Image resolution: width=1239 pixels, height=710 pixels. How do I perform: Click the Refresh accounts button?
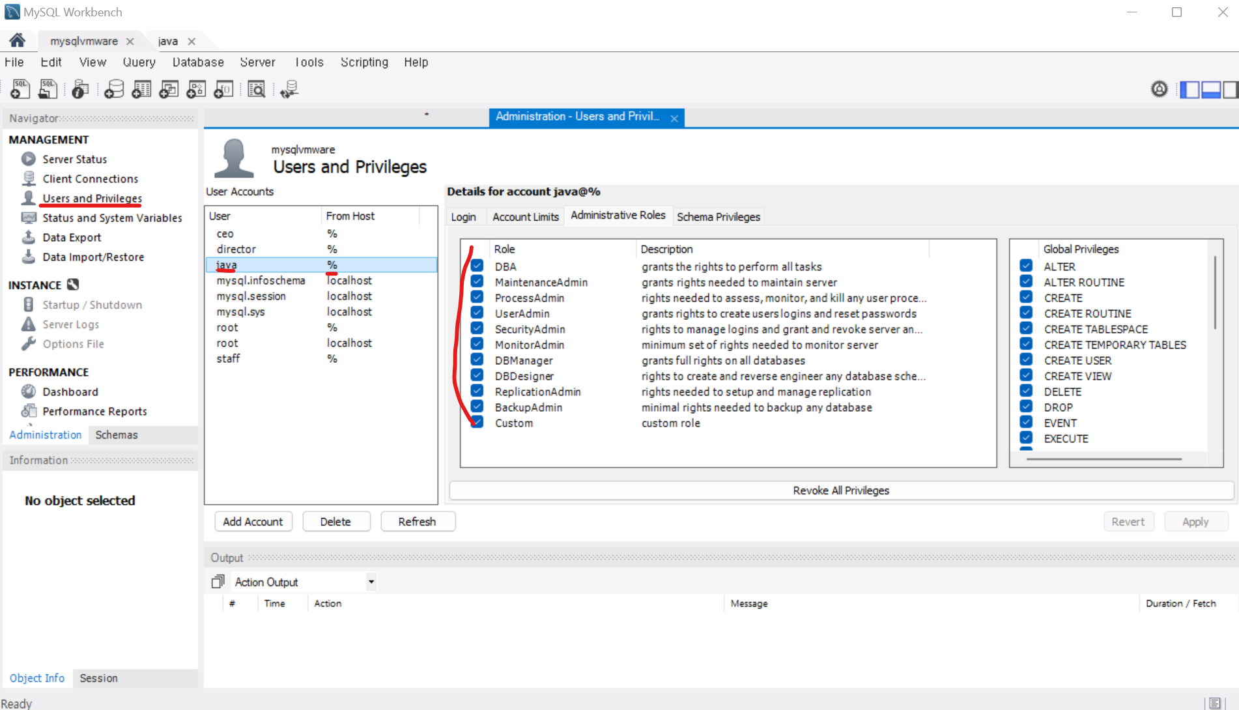(417, 522)
